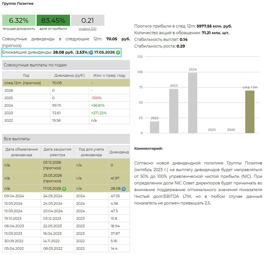Viewport: 265px width, 255px height.
Task: Select the 2022 bar in the chart
Action: [x=154, y=127]
